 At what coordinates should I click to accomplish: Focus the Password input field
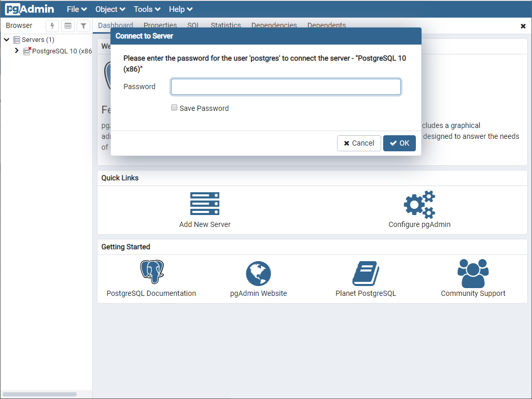click(286, 87)
